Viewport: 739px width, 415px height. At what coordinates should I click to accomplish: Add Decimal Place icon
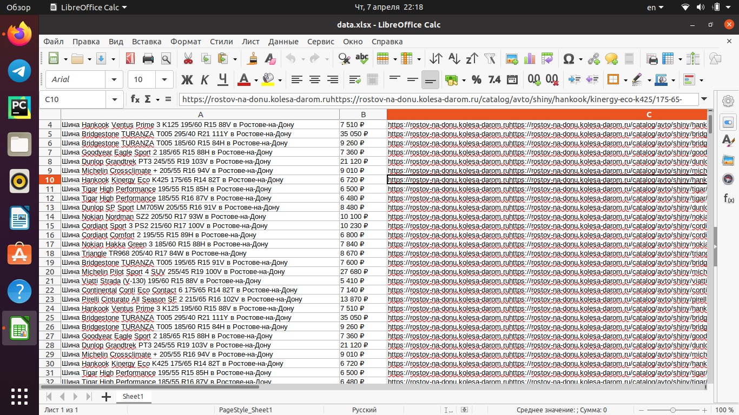(534, 79)
